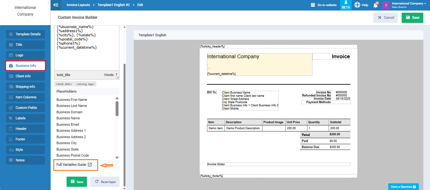Insert the Business Email placeholder
The image size is (430, 190).
point(68,124)
